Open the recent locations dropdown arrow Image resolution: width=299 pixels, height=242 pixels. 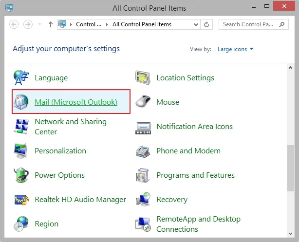point(39,24)
